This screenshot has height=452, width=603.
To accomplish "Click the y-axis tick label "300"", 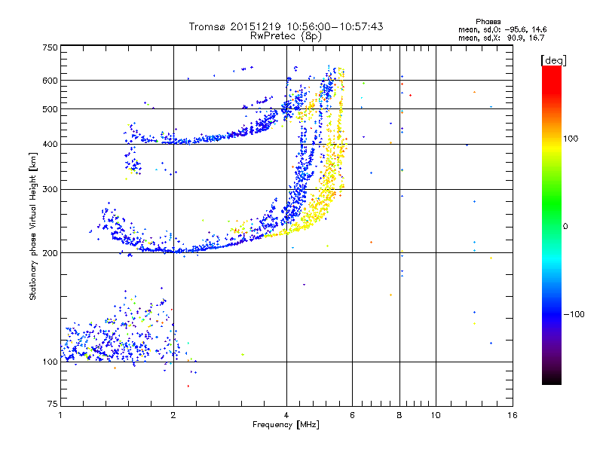I will pos(50,189).
